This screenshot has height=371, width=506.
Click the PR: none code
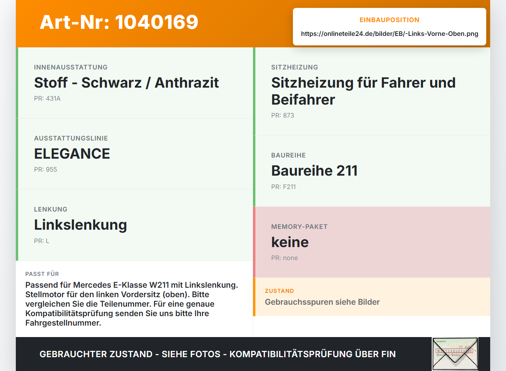click(x=285, y=258)
